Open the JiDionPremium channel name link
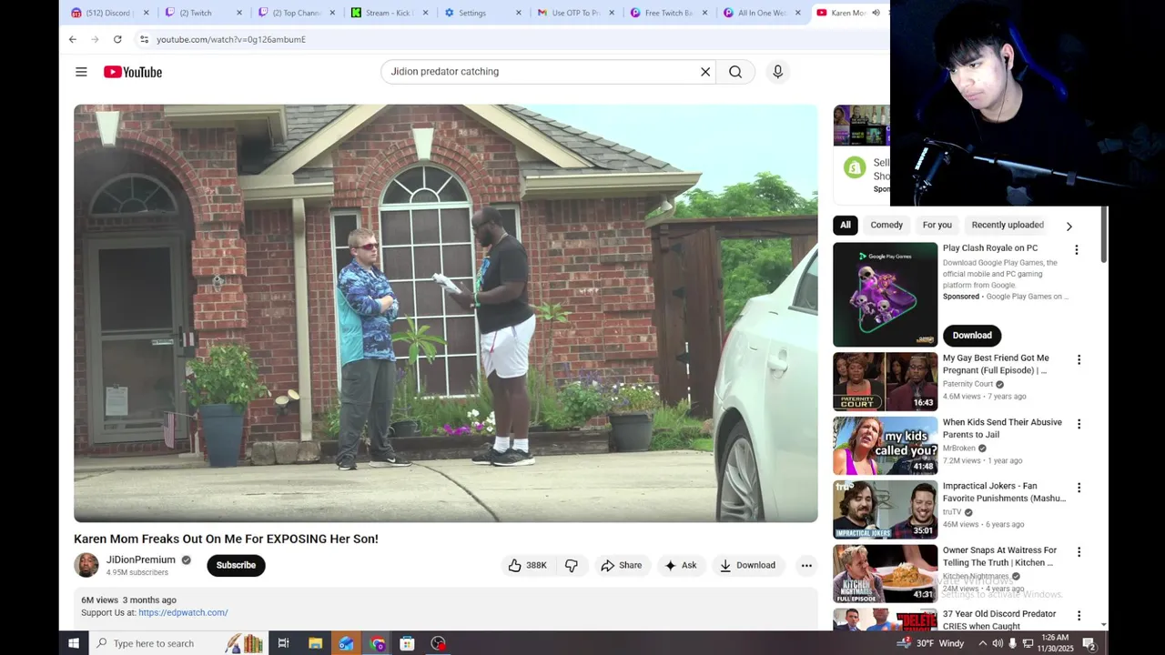The width and height of the screenshot is (1165, 655). click(x=140, y=559)
